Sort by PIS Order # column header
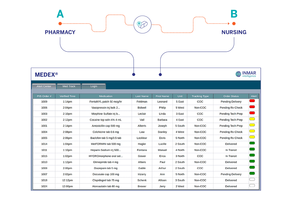The width and height of the screenshot is (301, 205). pos(44,96)
